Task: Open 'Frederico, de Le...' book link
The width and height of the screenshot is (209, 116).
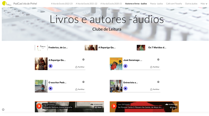Action: (58, 47)
